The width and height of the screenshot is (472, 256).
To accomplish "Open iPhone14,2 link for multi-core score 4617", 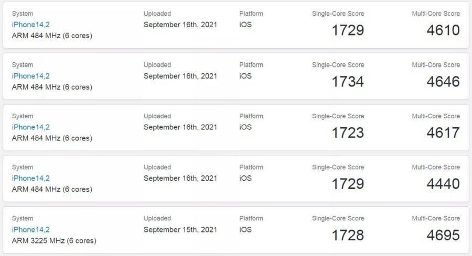I will [x=30, y=127].
